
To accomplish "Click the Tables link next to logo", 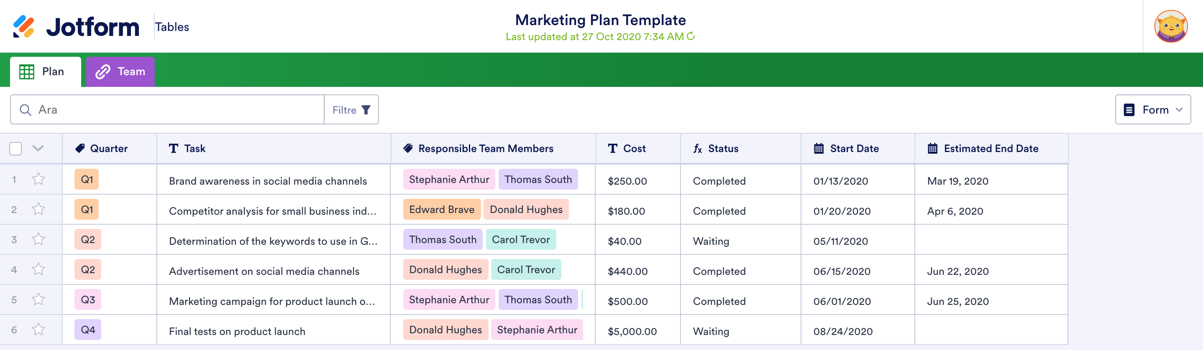I will 172,27.
